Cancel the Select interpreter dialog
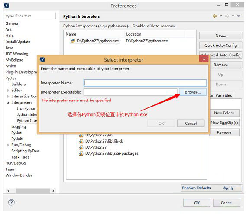 point(191,123)
